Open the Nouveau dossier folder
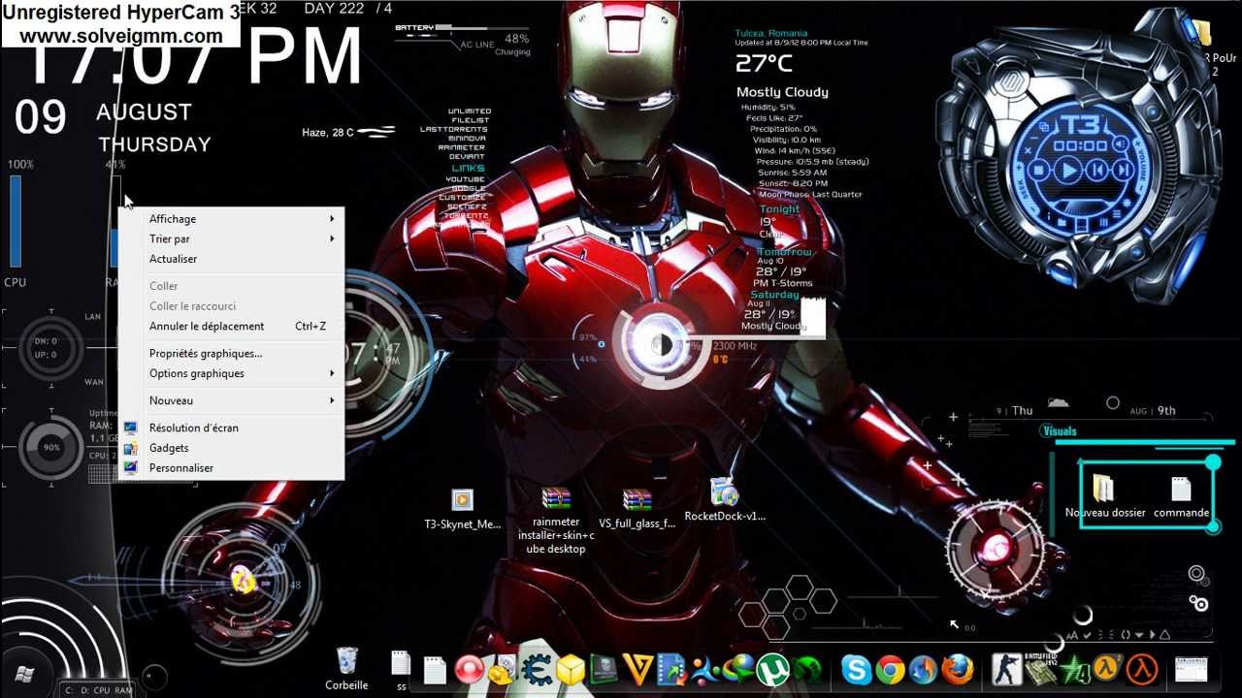The width and height of the screenshot is (1242, 698). [1104, 497]
